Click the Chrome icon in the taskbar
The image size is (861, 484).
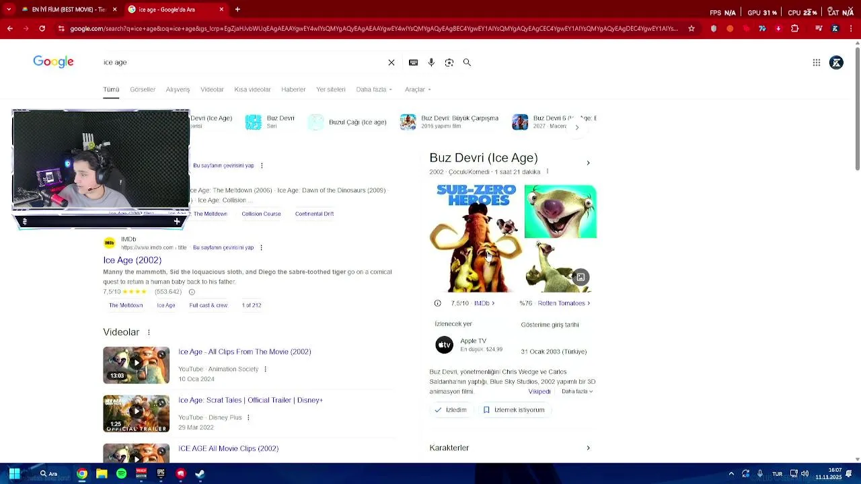click(81, 474)
